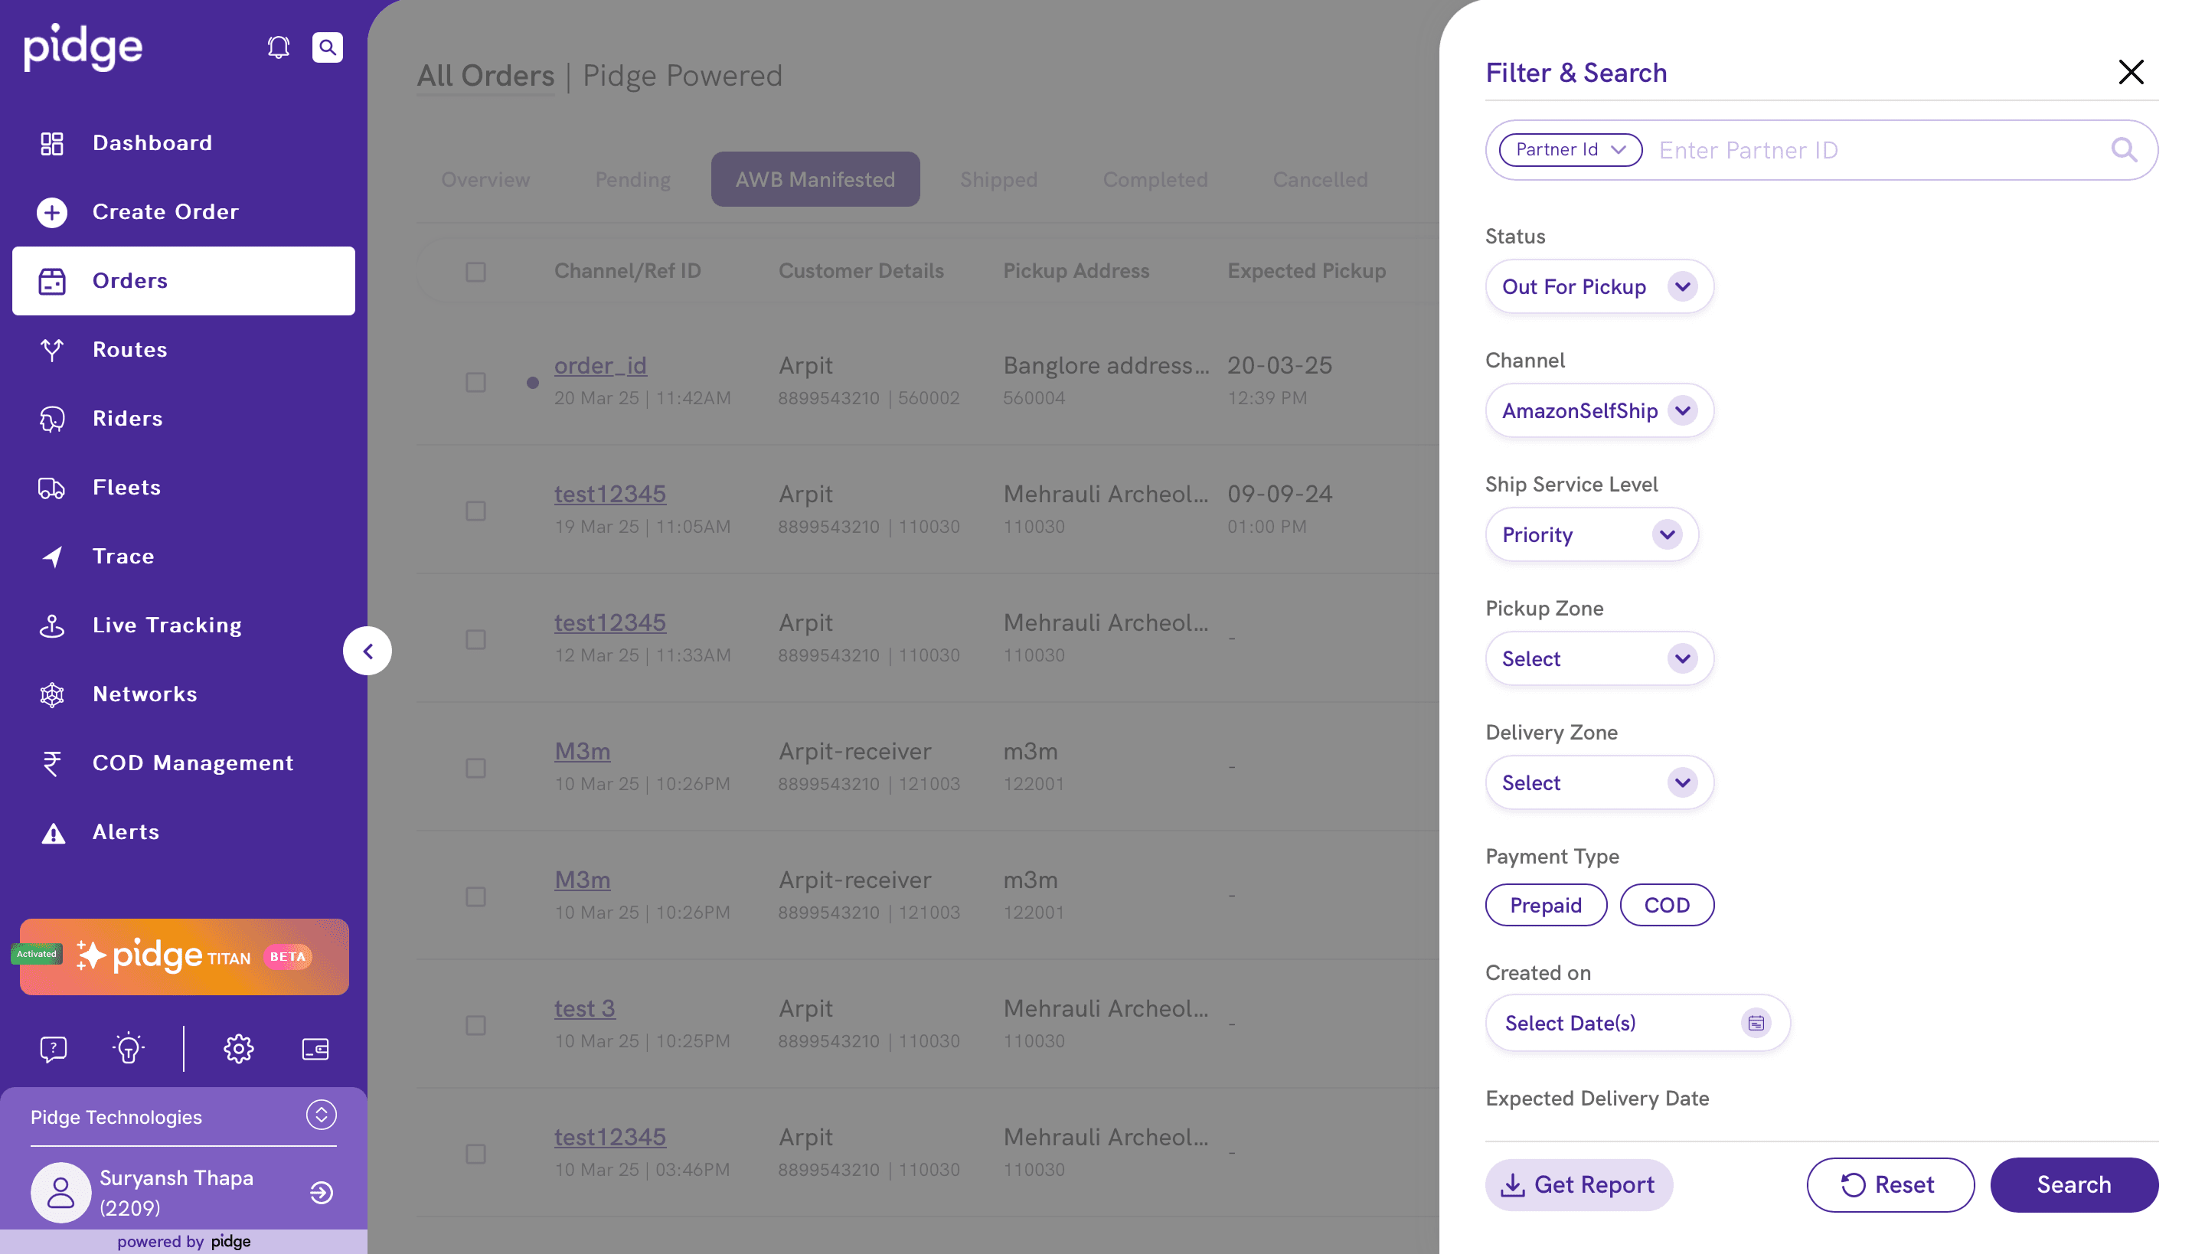Toggle the Prepaid payment type
Screen dimensions: 2205x1254
(x=1545, y=904)
